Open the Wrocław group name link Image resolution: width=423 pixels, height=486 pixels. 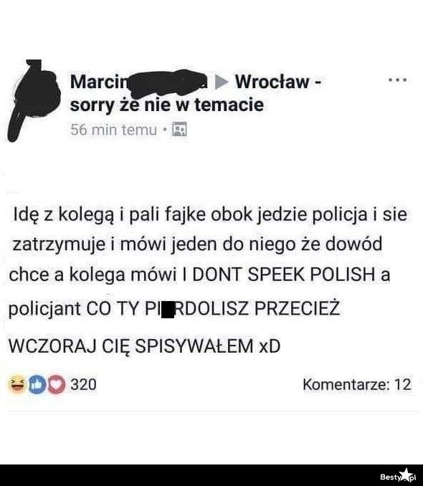point(272,82)
